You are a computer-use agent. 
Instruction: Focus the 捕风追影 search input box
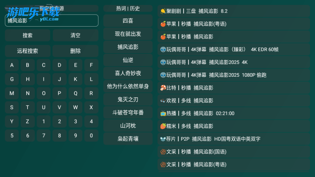click(x=52, y=20)
